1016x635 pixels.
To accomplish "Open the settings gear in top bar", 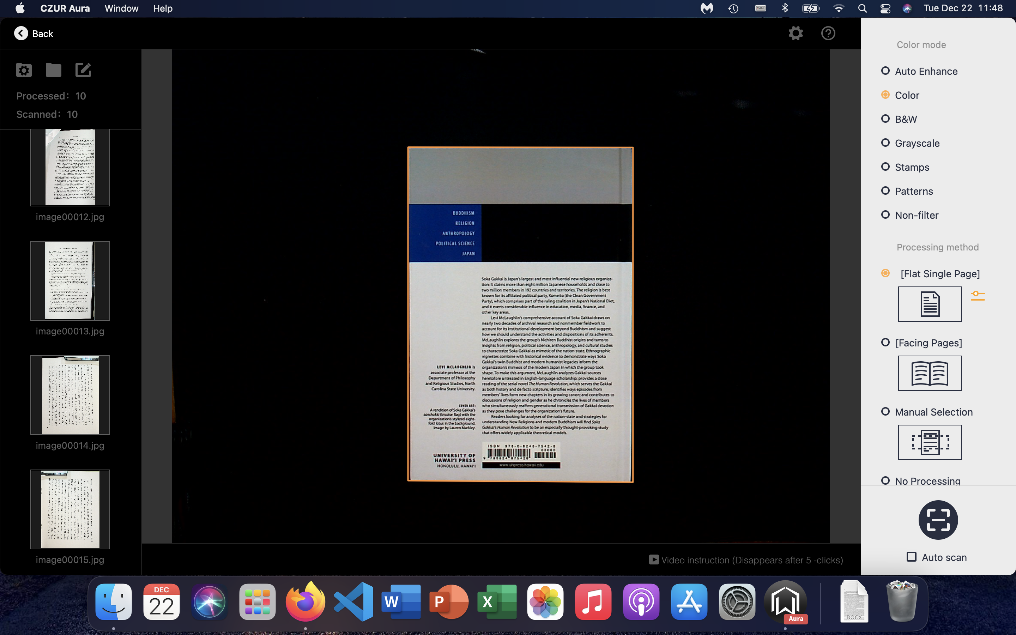I will click(795, 33).
